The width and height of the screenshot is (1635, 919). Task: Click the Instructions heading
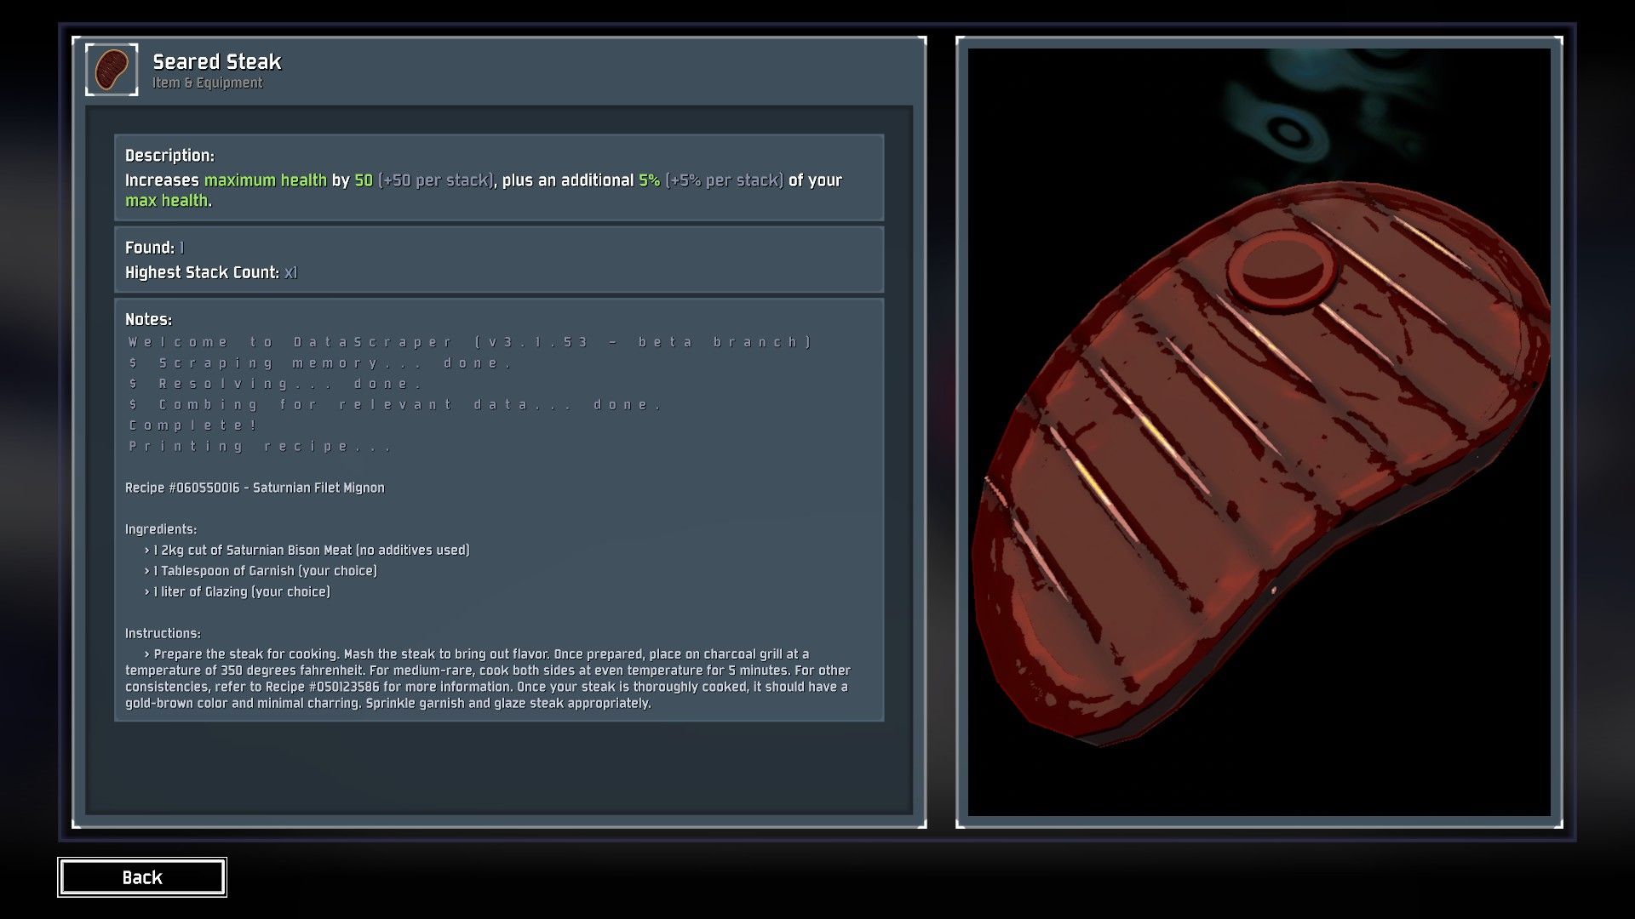pyautogui.click(x=163, y=633)
